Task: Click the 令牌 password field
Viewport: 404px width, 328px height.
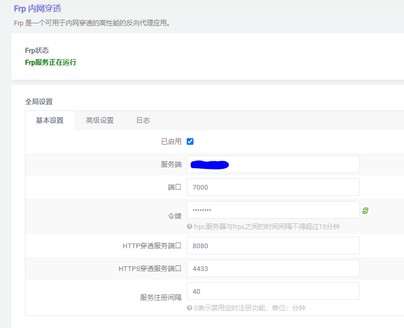Action: click(x=273, y=210)
